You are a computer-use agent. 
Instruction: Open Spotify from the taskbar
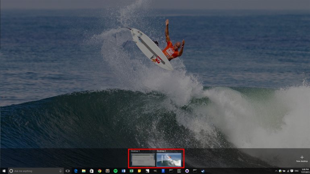(x=116, y=171)
